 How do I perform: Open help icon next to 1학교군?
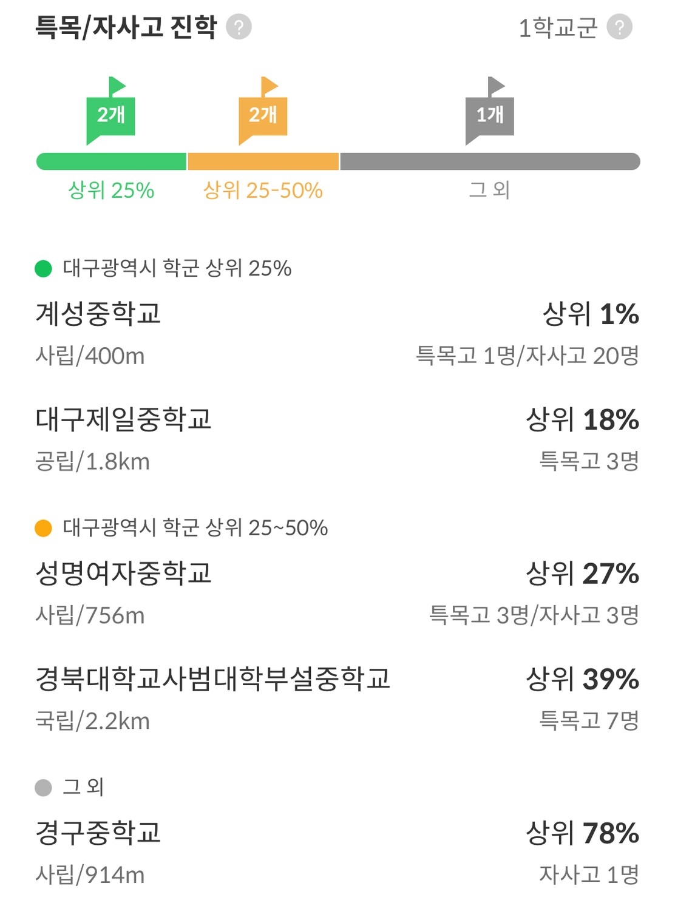pos(619,27)
